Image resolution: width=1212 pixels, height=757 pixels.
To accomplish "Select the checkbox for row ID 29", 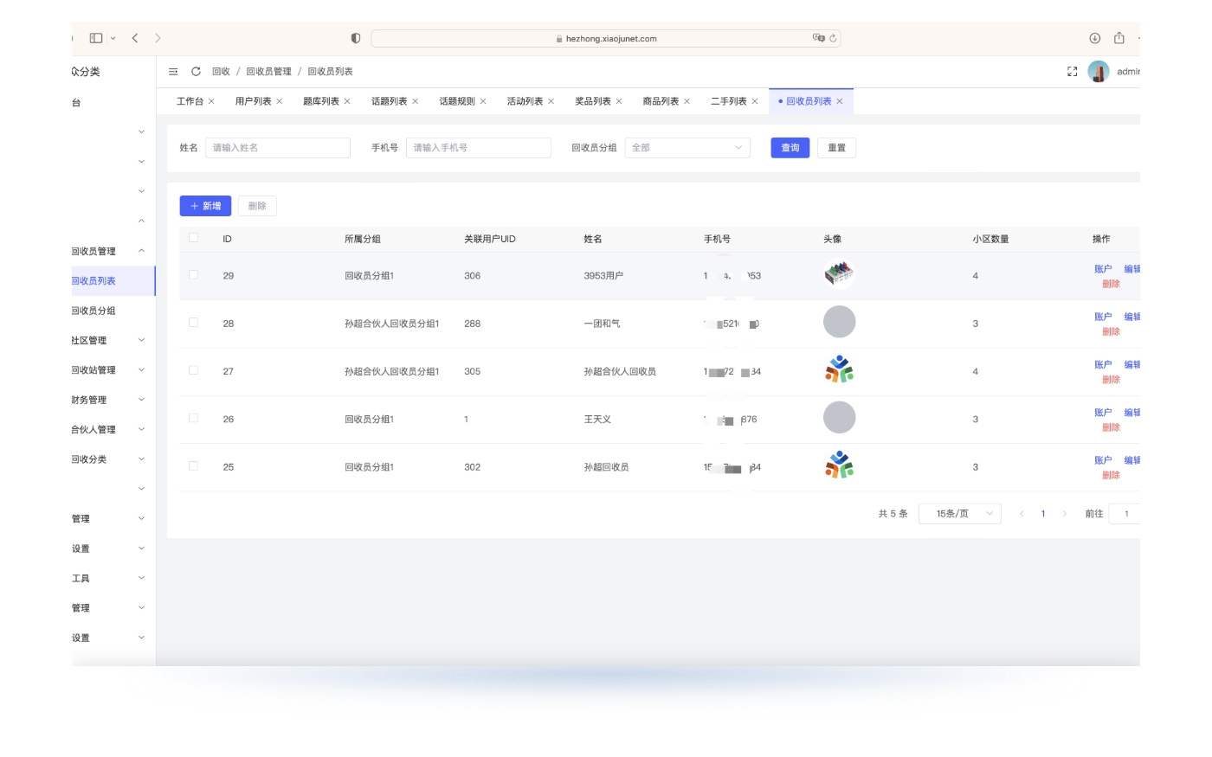I will pyautogui.click(x=193, y=275).
